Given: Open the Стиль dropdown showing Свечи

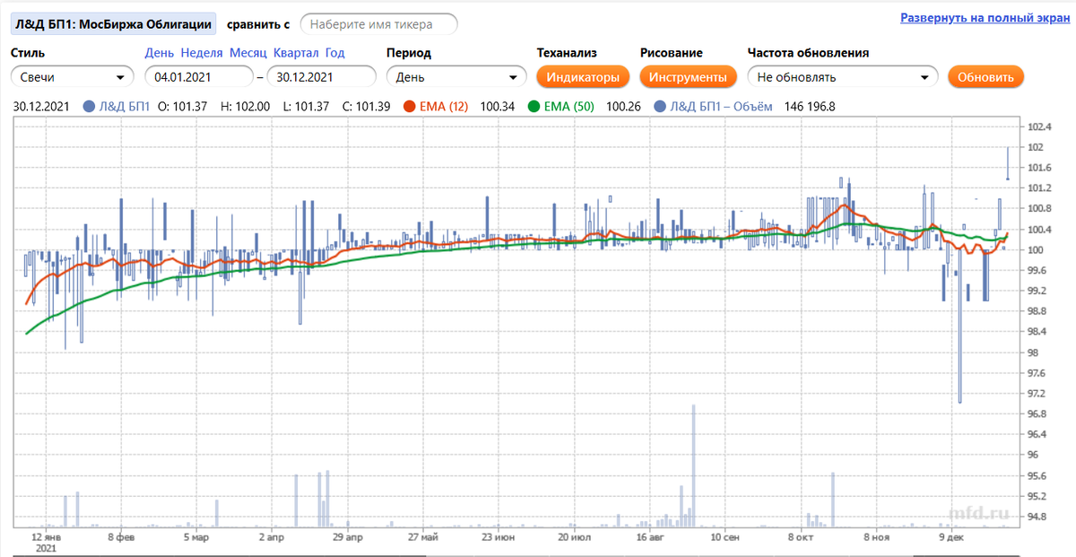Looking at the screenshot, I should 72,77.
